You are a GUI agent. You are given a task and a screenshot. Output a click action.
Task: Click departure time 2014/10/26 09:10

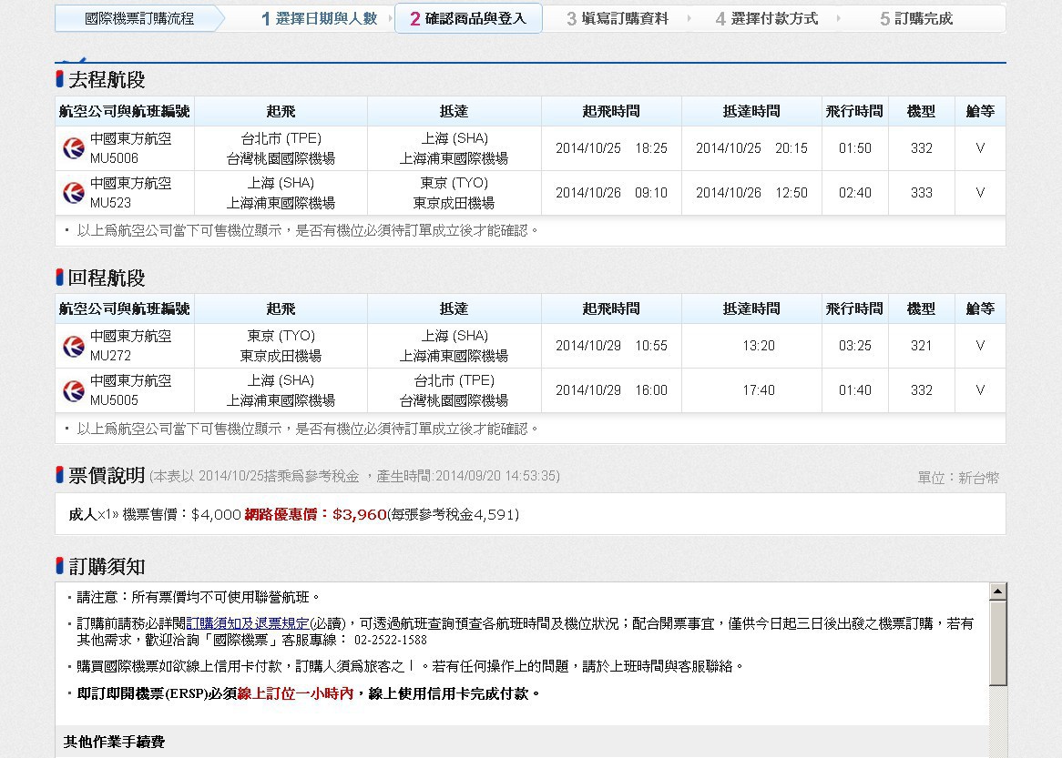(611, 193)
